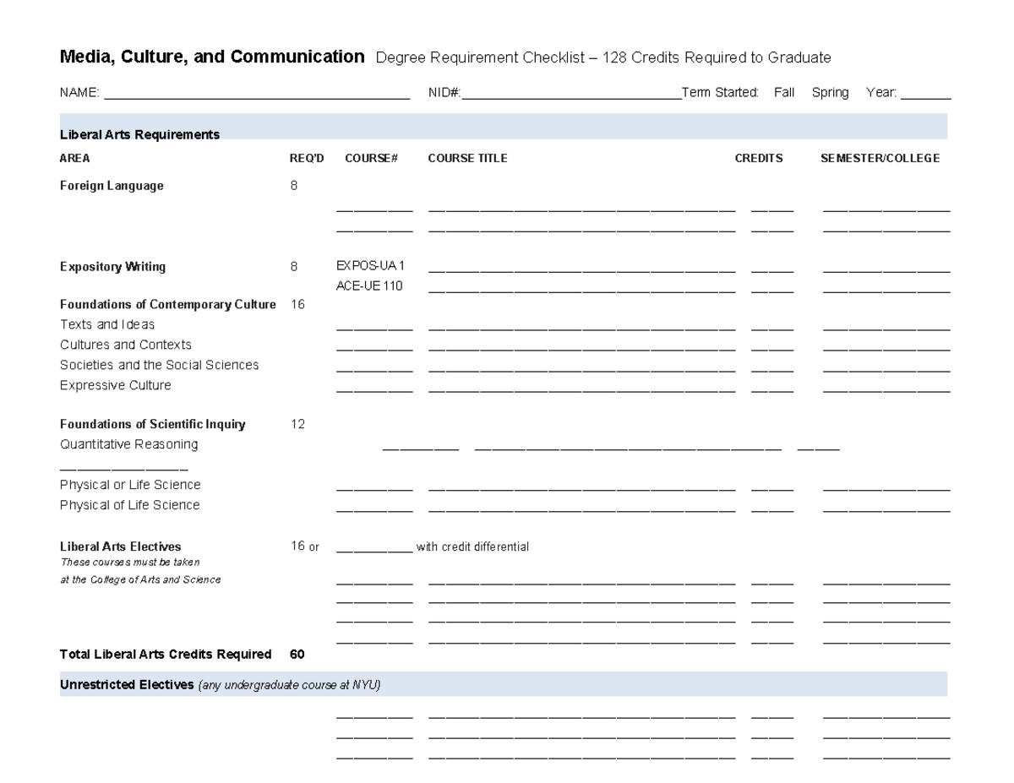
Task: Click credits line for Physical of Life Science
Action: 772,509
